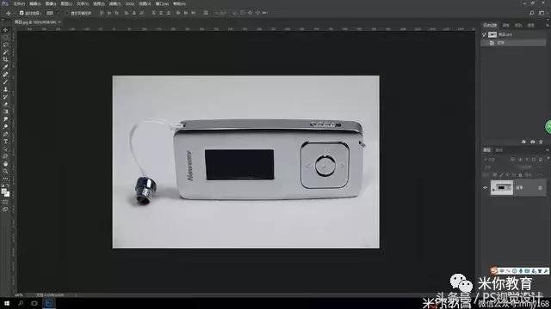
Task: Change the screen mode from the toolbox bottom
Action: click(x=5, y=209)
